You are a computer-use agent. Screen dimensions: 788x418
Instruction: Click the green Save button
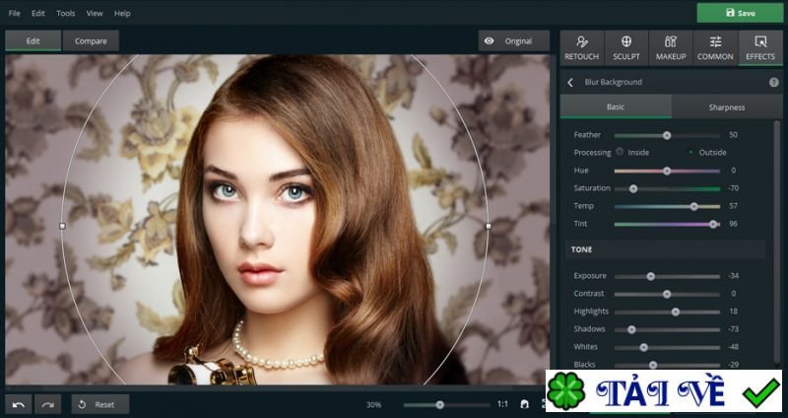point(740,13)
